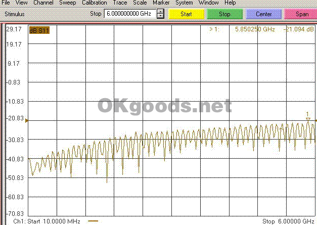
Task: Click the blue Center stimulus button
Action: (263, 14)
